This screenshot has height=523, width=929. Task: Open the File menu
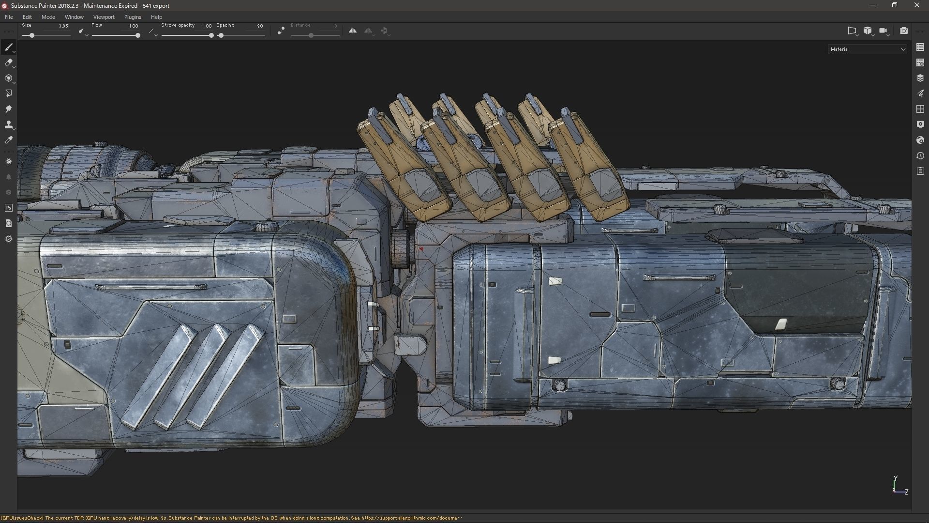pyautogui.click(x=9, y=17)
